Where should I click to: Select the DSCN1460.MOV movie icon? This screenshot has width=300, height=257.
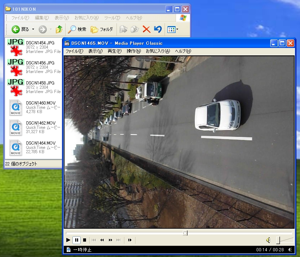pyautogui.click(x=16, y=108)
